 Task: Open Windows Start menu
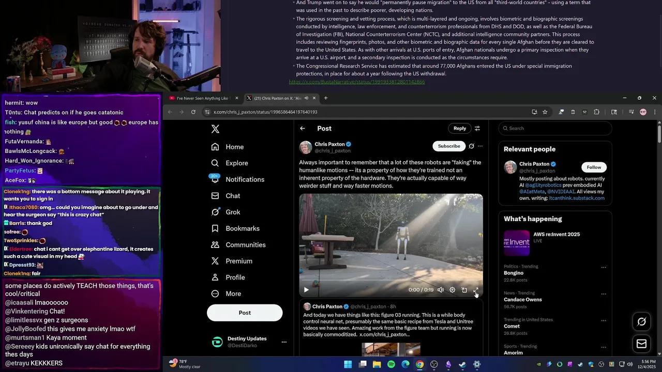coord(348,364)
